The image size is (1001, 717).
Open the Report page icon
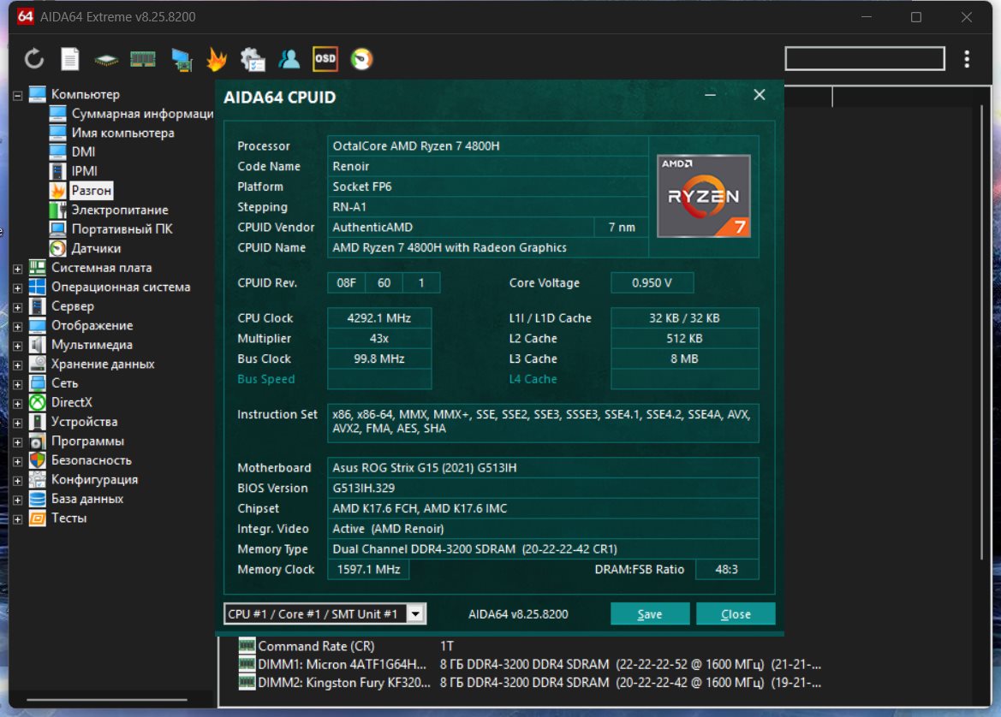[x=70, y=59]
